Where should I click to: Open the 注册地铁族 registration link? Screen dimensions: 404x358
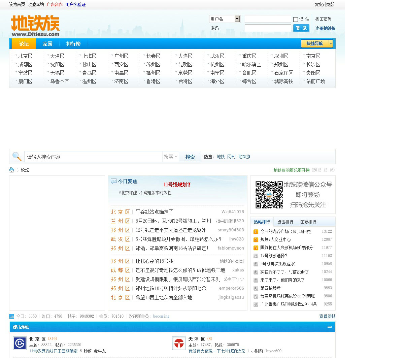(x=325, y=28)
